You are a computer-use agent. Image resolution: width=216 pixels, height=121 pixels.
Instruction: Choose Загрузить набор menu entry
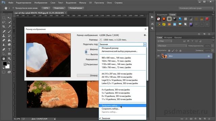(123, 106)
